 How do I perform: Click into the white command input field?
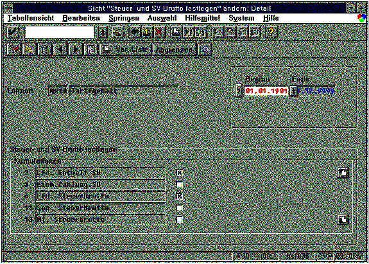(x=60, y=32)
